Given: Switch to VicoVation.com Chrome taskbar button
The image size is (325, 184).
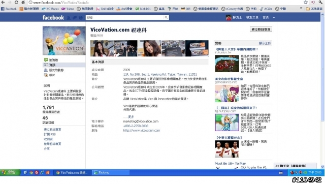Looking at the screenshot, I should pos(72,172).
